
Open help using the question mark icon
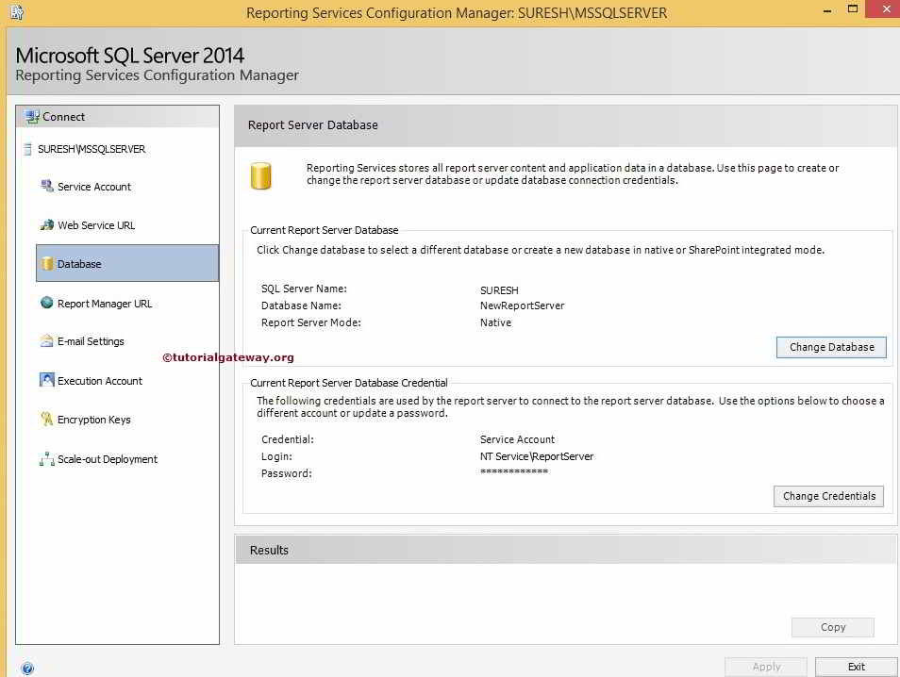tap(28, 668)
